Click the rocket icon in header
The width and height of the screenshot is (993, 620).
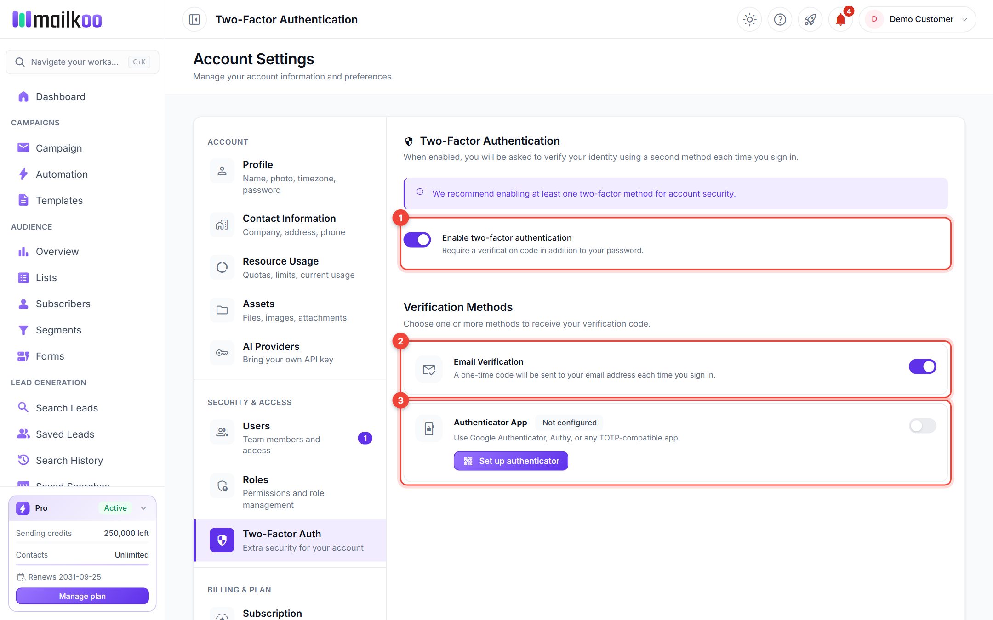(810, 19)
